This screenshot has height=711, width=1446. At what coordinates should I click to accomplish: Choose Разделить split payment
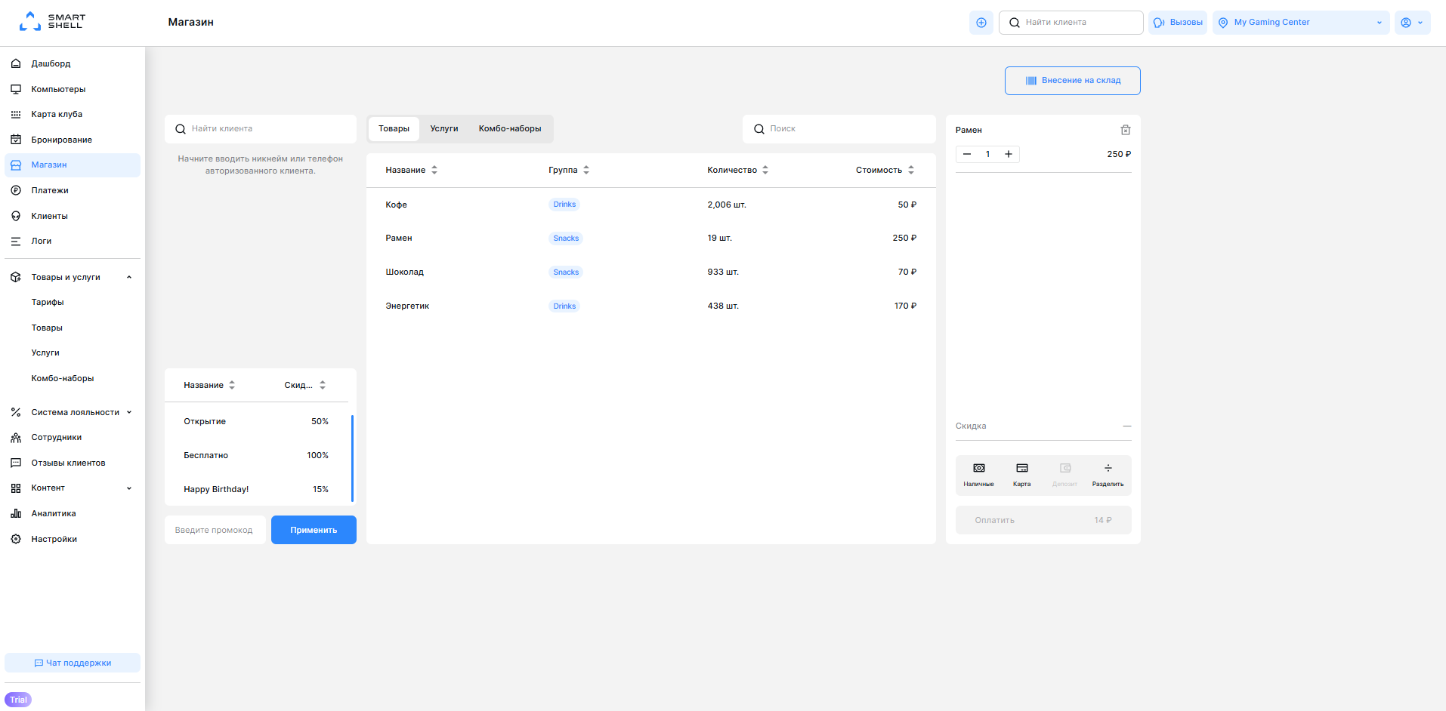pyautogui.click(x=1108, y=475)
